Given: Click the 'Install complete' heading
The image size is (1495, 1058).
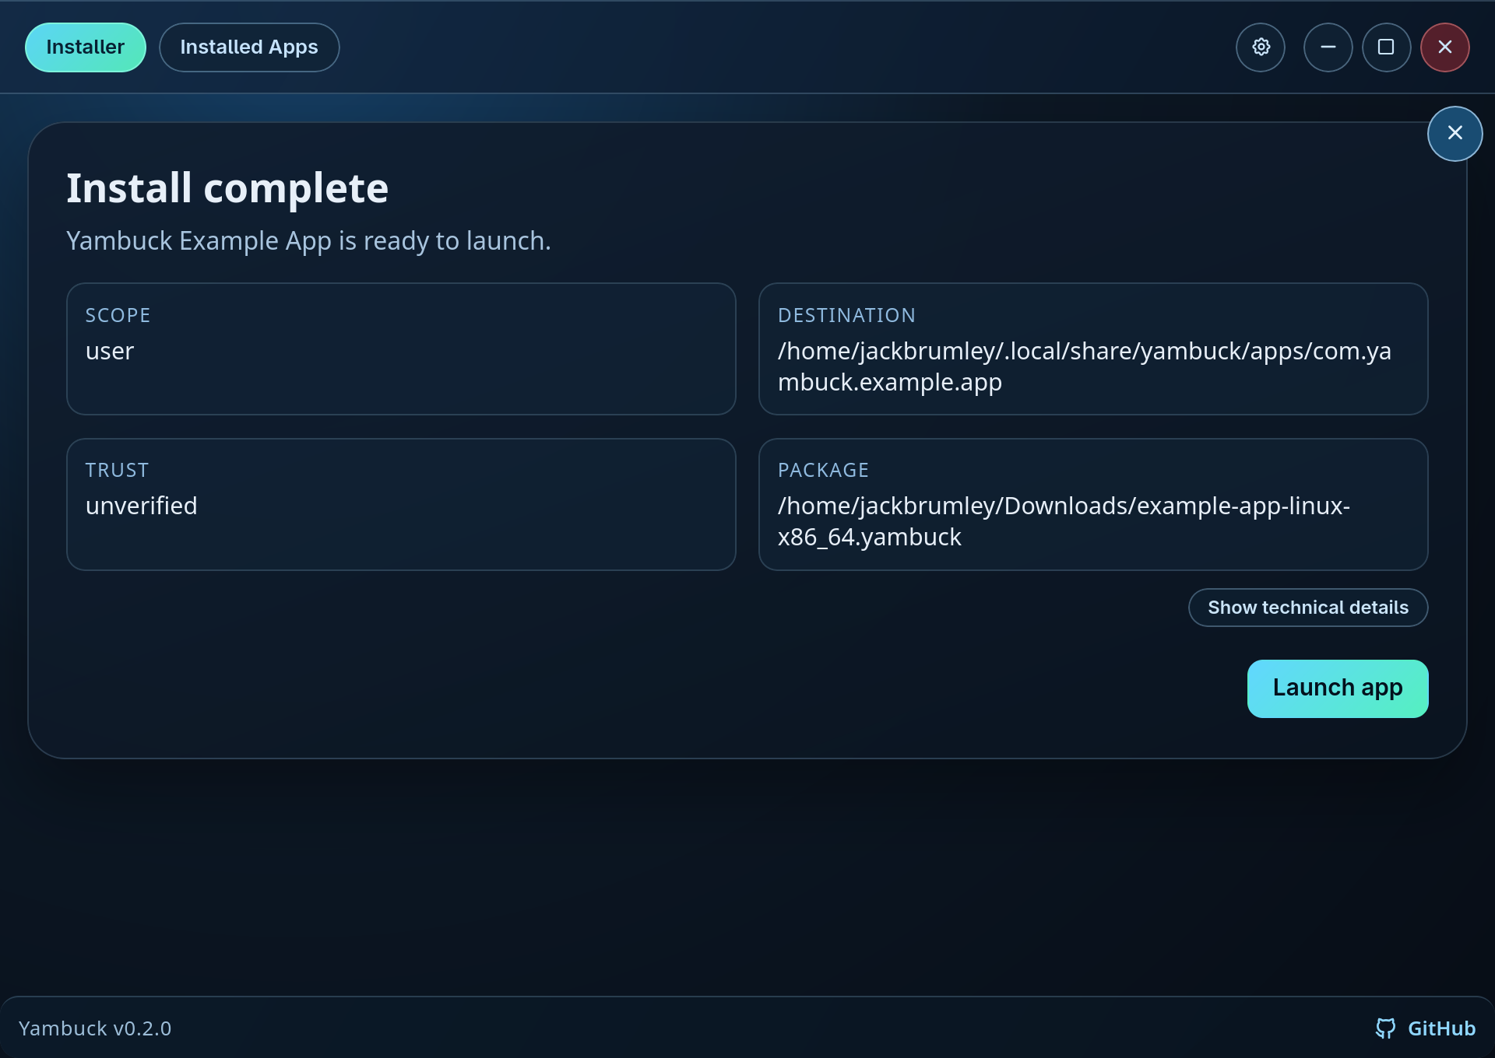Looking at the screenshot, I should point(227,188).
